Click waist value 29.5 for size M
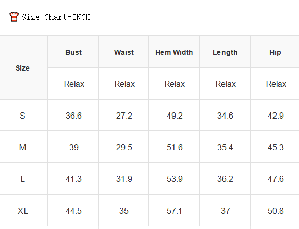299x229 pixels. tap(124, 147)
